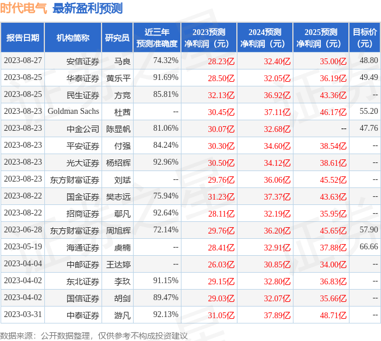Click the 28.23亿 profit value
Screen dimensions: 381x341
pyautogui.click(x=221, y=61)
